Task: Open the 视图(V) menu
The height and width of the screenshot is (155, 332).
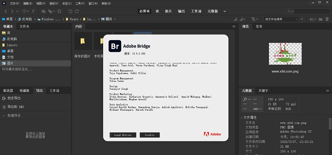Action: click(x=41, y=3)
